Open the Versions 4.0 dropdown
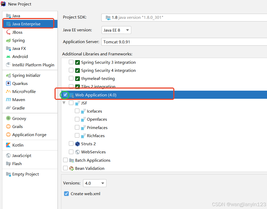Image resolution: width=267 pixels, height=209 pixels. tap(95, 183)
